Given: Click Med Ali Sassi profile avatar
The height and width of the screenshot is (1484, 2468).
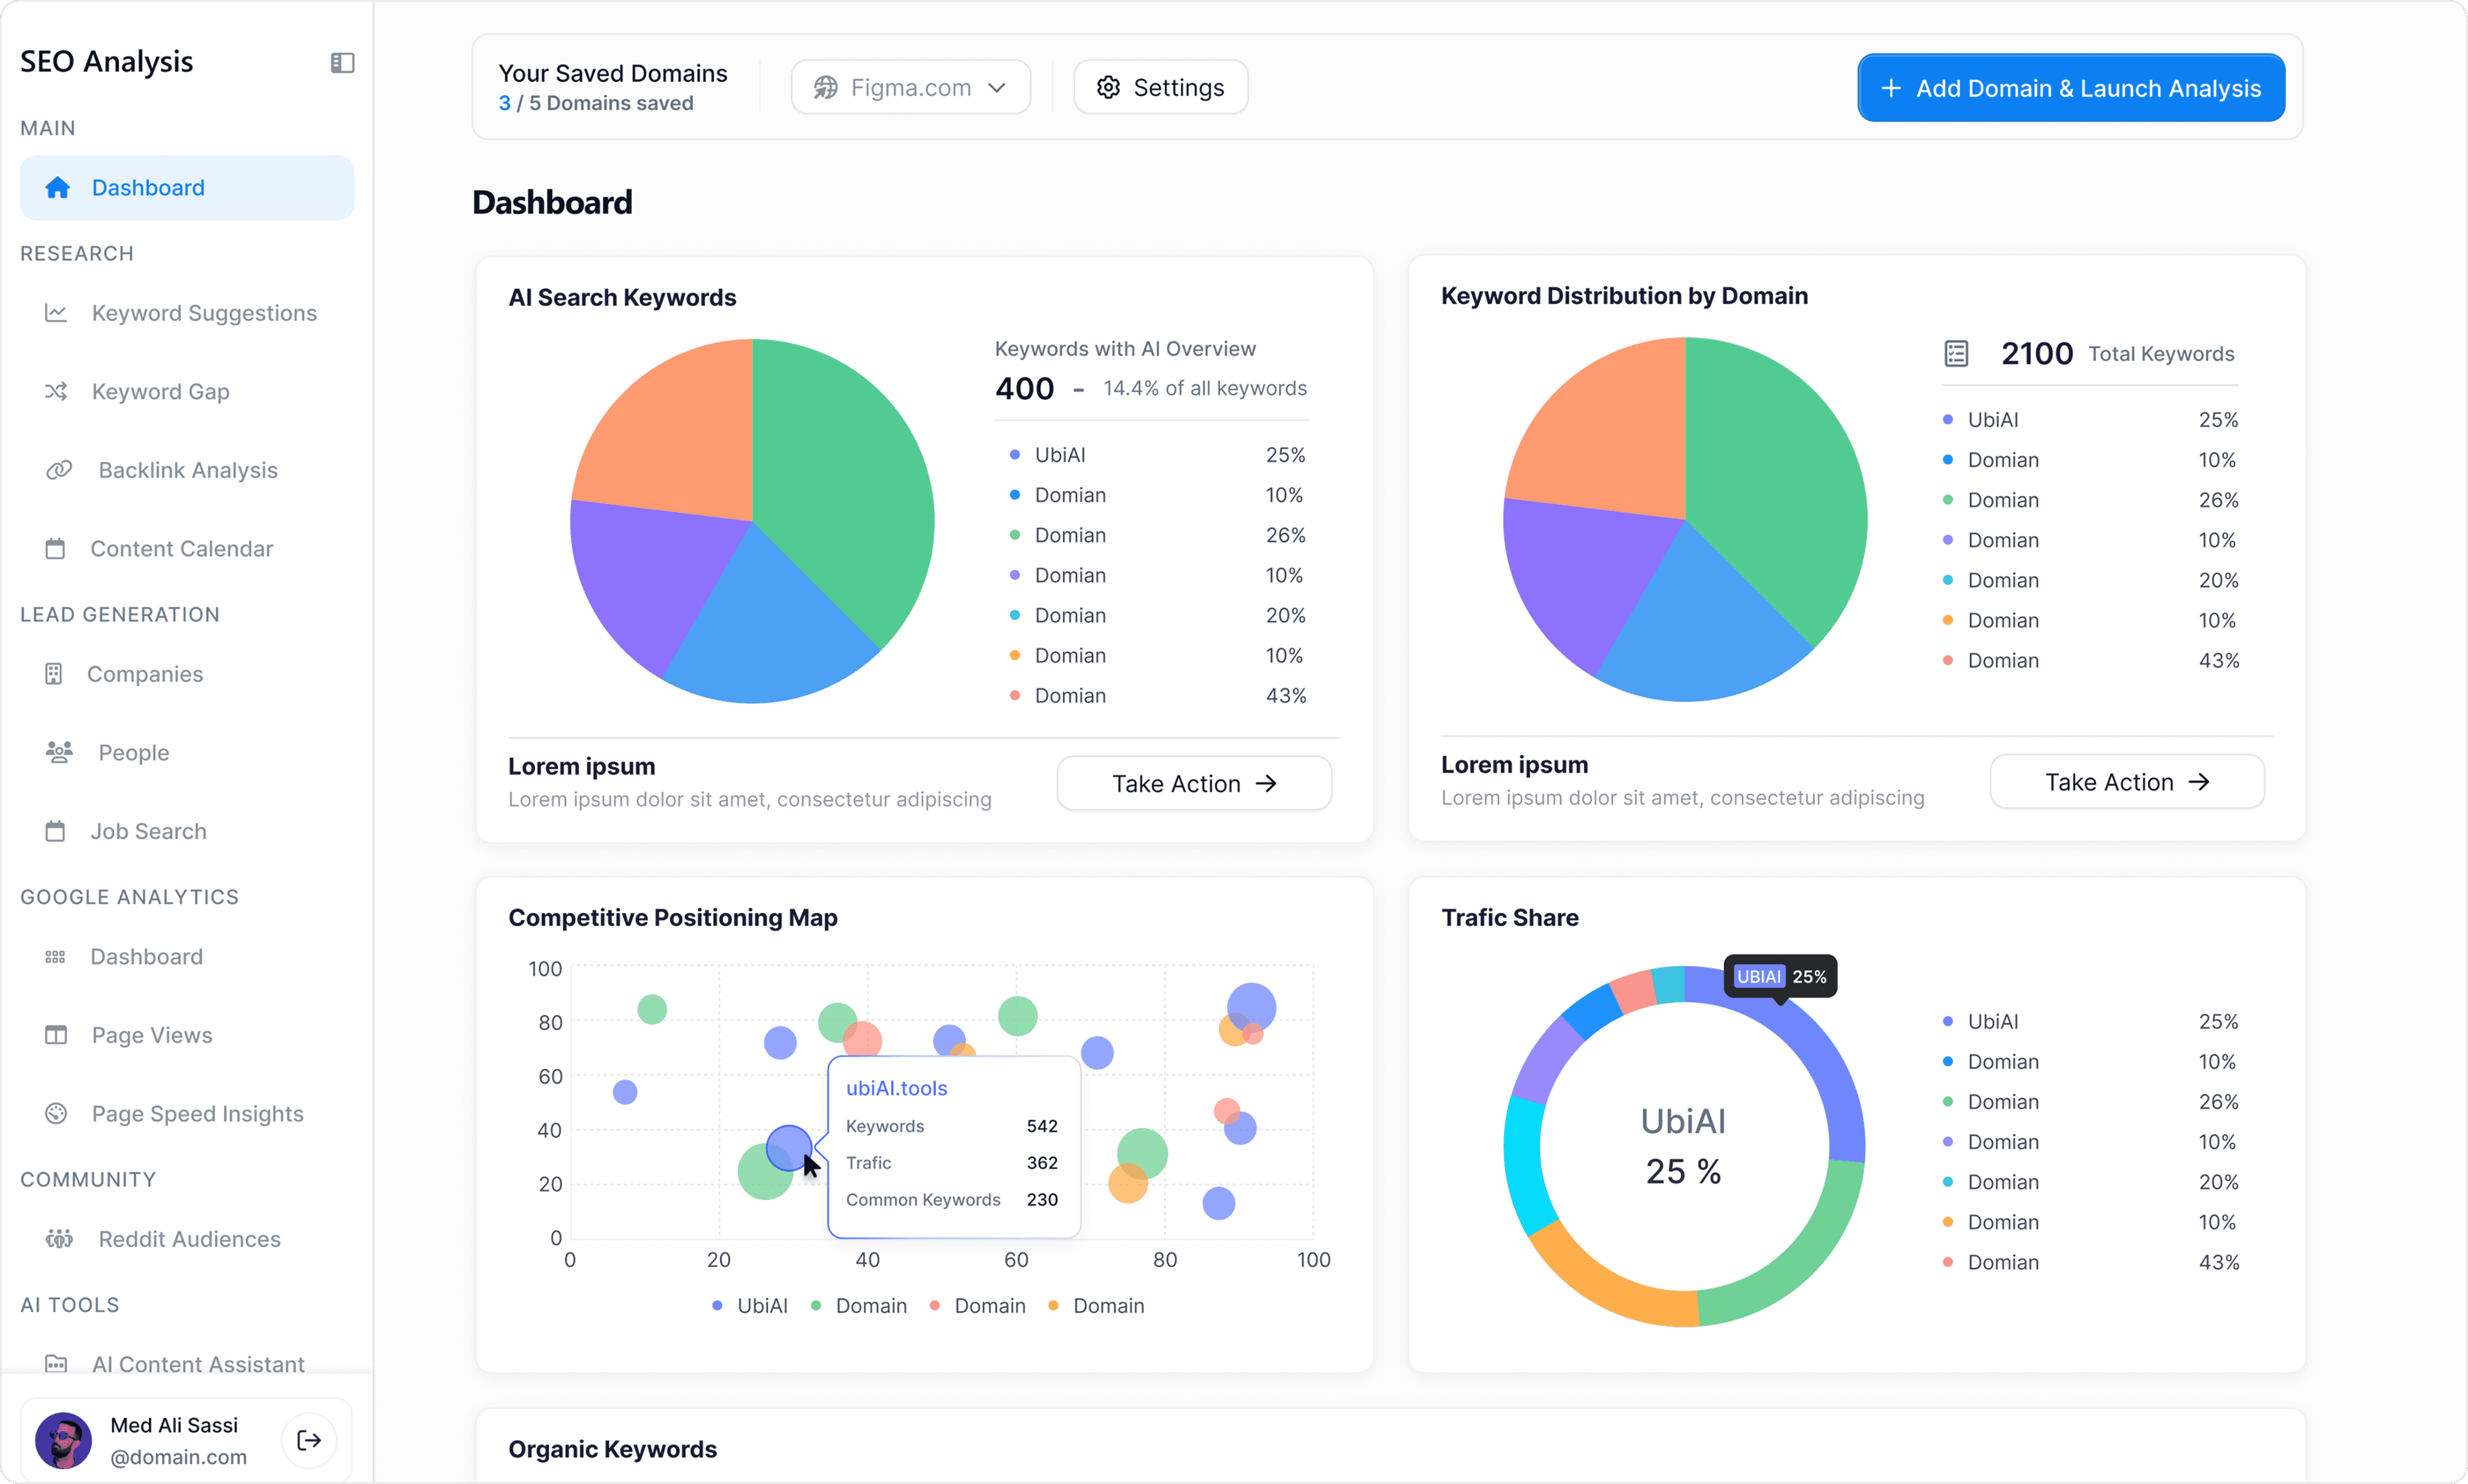Looking at the screenshot, I should [63, 1440].
